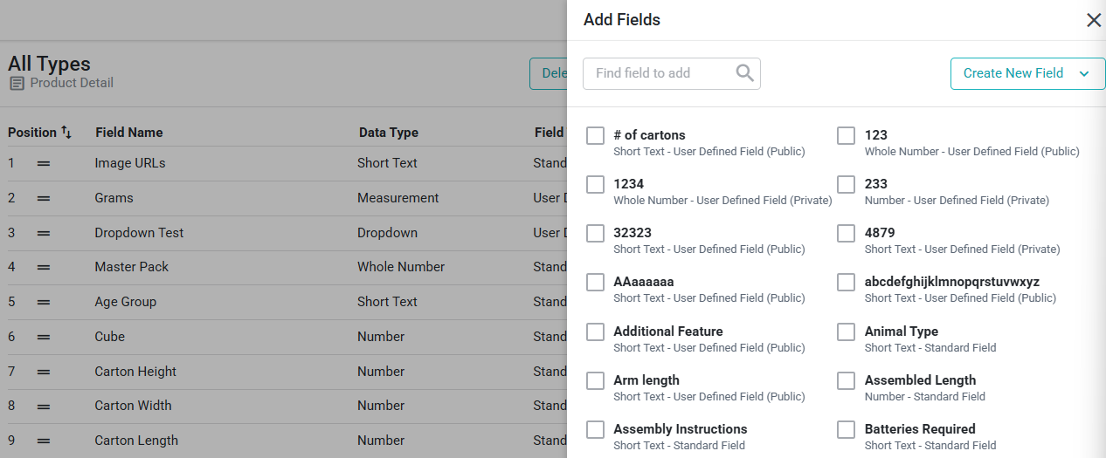Click the 'Master Pack' field name

(132, 267)
